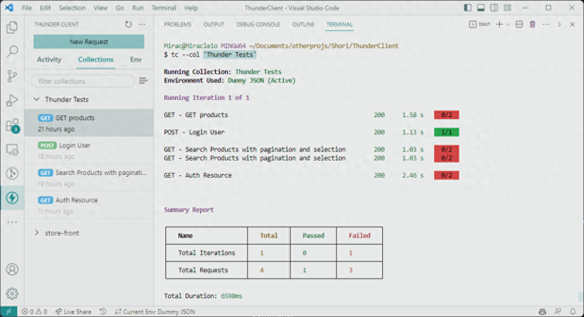Expand the store-front collection

tap(37, 233)
